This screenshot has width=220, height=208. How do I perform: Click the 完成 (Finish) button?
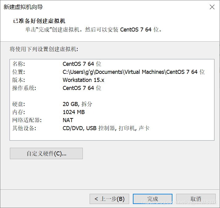153,199
